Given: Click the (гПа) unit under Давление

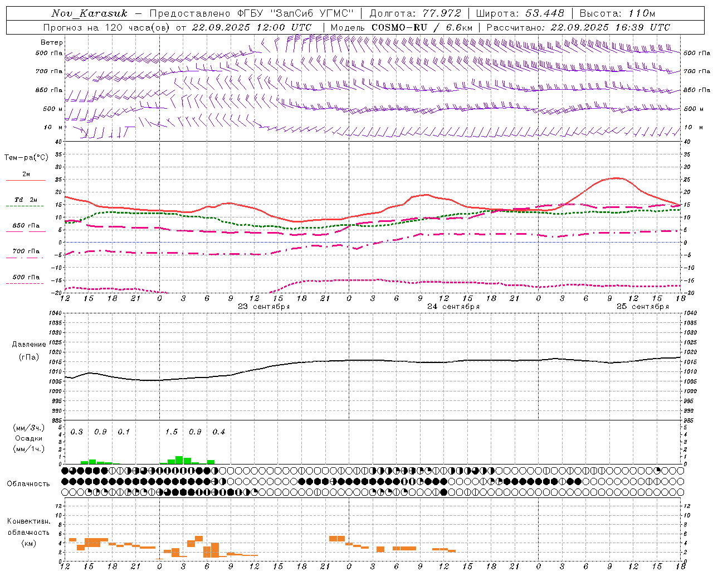Looking at the screenshot, I should point(29,357).
